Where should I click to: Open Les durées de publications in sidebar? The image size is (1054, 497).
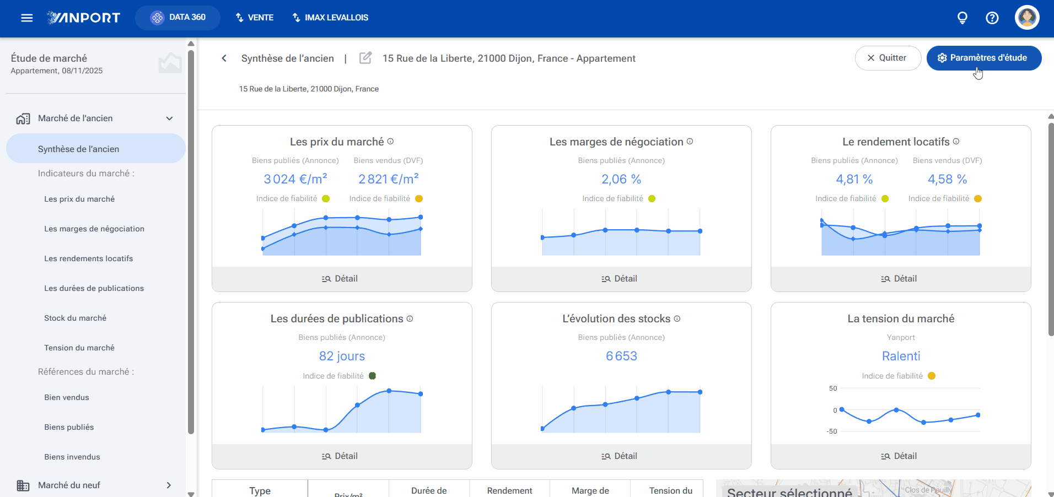94,288
